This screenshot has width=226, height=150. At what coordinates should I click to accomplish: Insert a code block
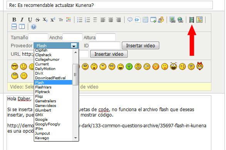[x=138, y=20]
